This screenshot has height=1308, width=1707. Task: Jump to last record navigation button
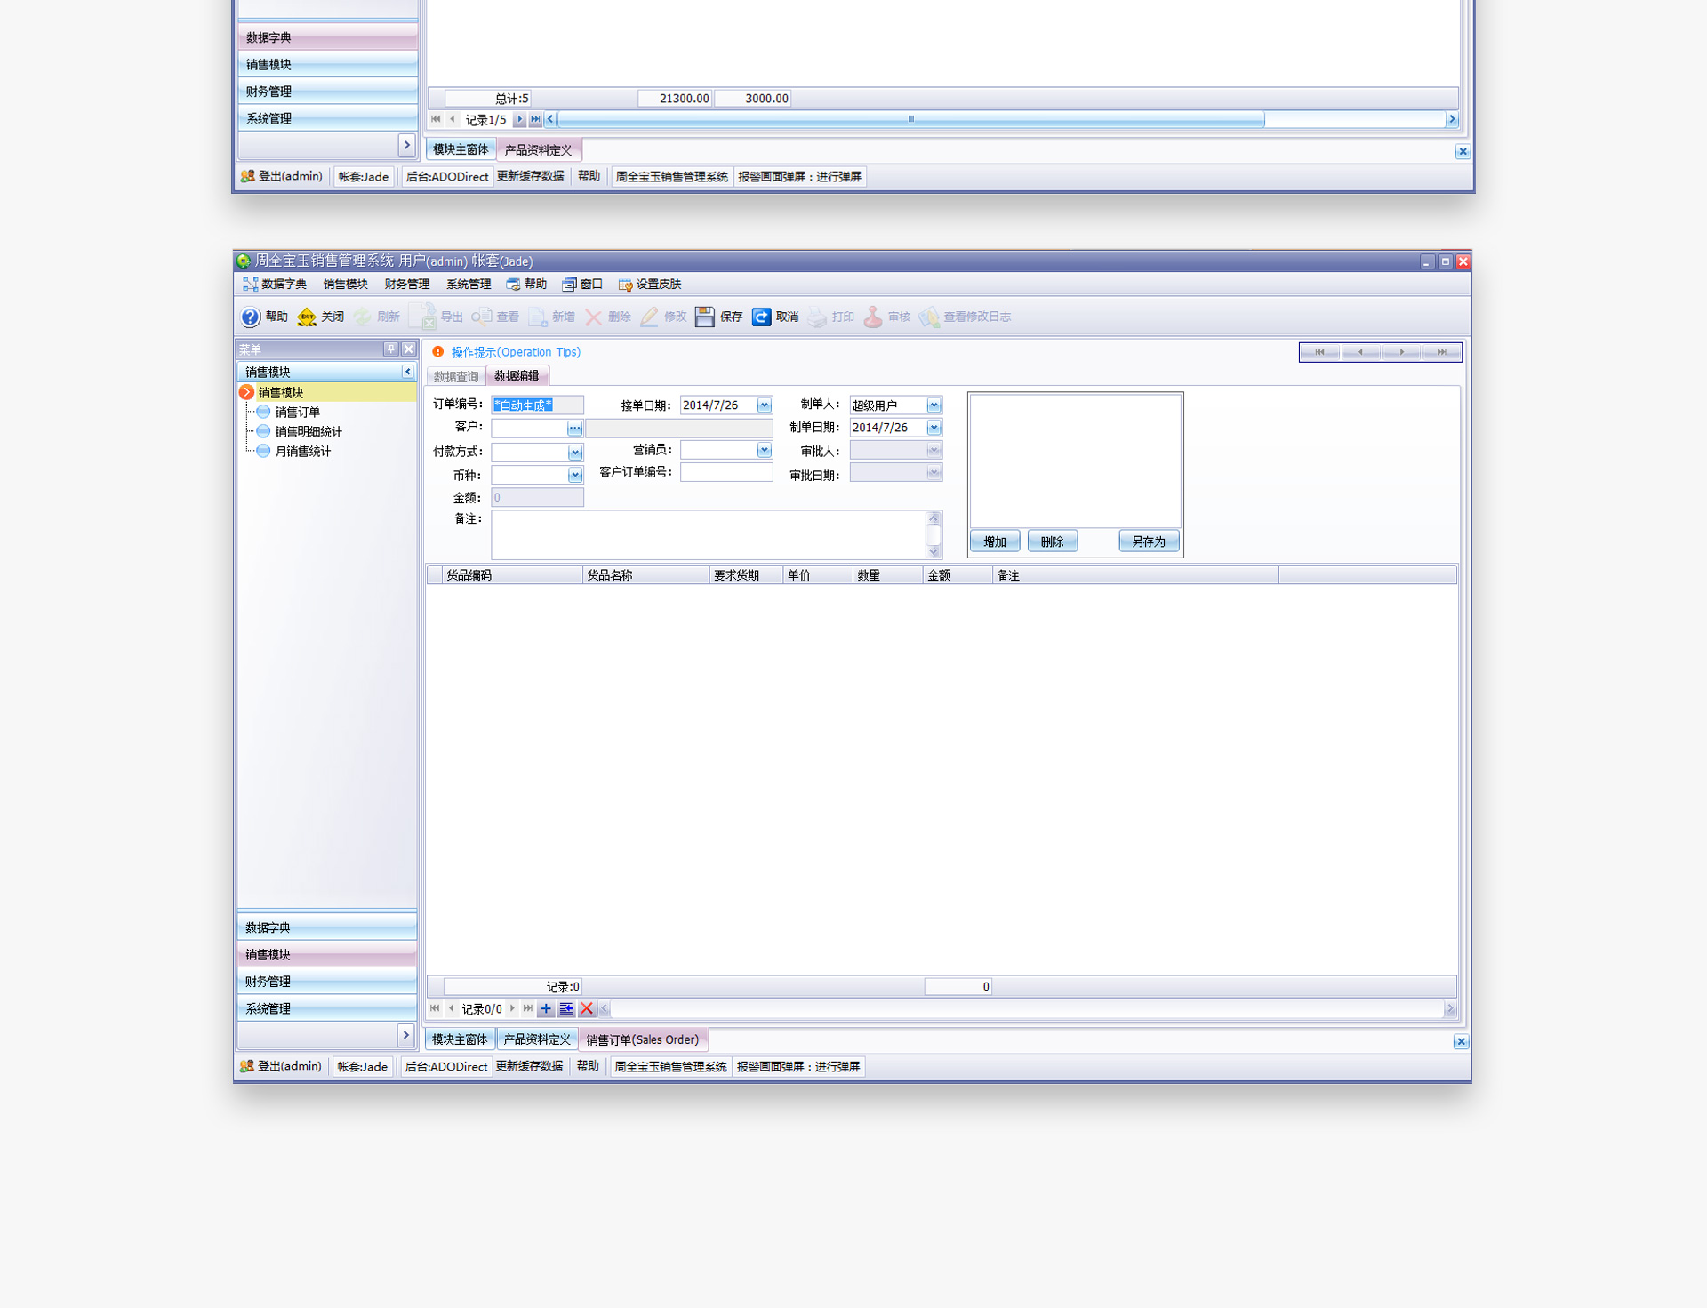(x=1440, y=352)
